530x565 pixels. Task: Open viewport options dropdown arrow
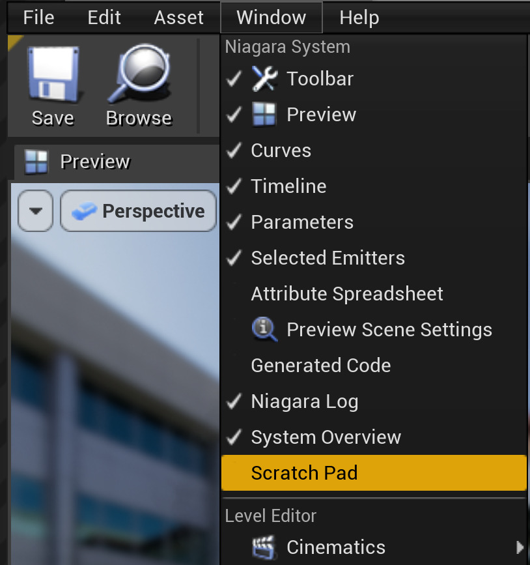pos(35,211)
